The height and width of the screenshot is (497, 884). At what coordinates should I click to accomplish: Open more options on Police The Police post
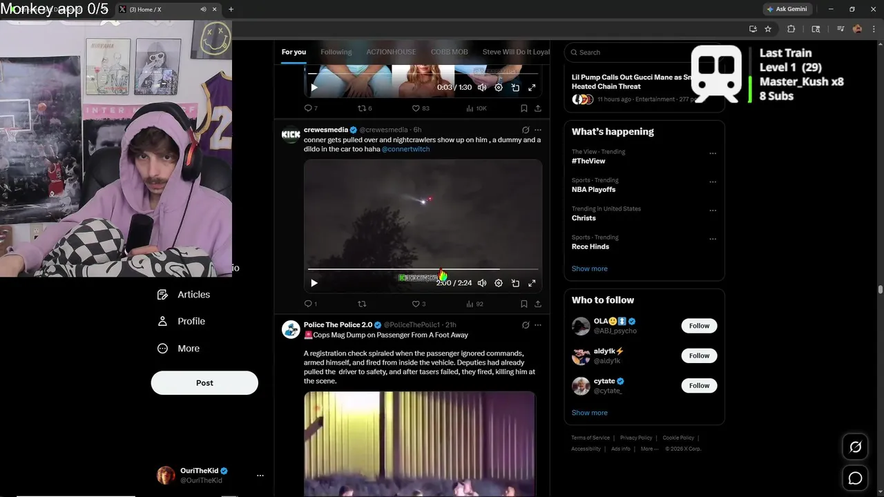pos(538,325)
